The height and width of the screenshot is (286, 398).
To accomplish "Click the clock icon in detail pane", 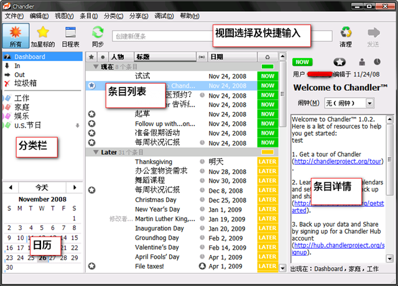I will coord(377,62).
